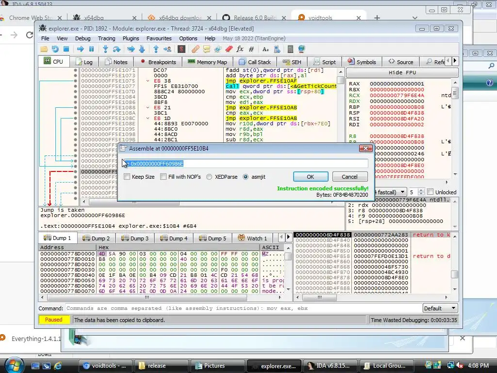Click the argument count stepper arrows
The width and height of the screenshot is (497, 373).
421,192
